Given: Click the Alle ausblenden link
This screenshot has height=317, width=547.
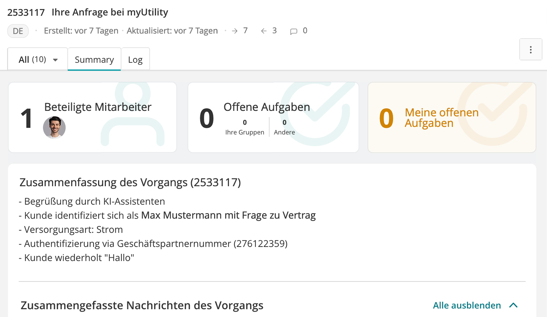Looking at the screenshot, I should [x=467, y=305].
